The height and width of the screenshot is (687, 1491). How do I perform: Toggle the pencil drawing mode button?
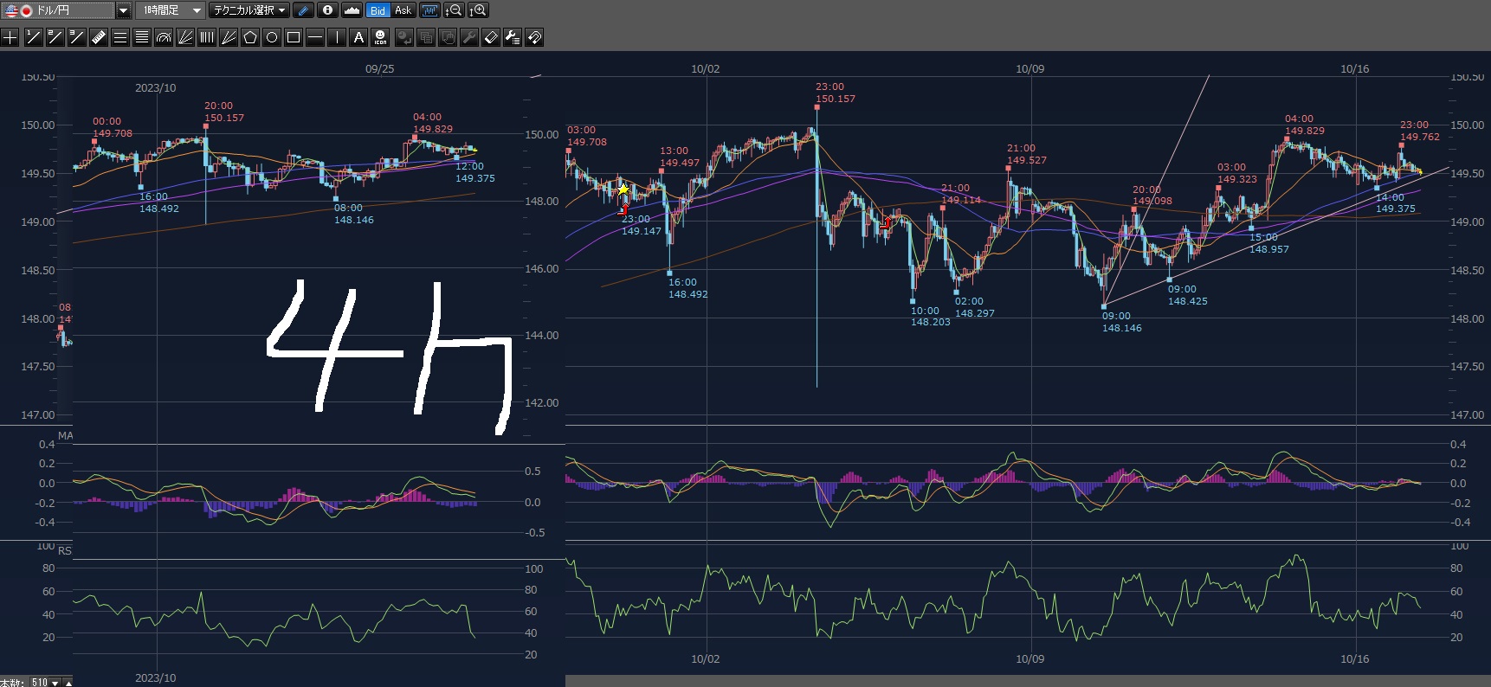303,10
